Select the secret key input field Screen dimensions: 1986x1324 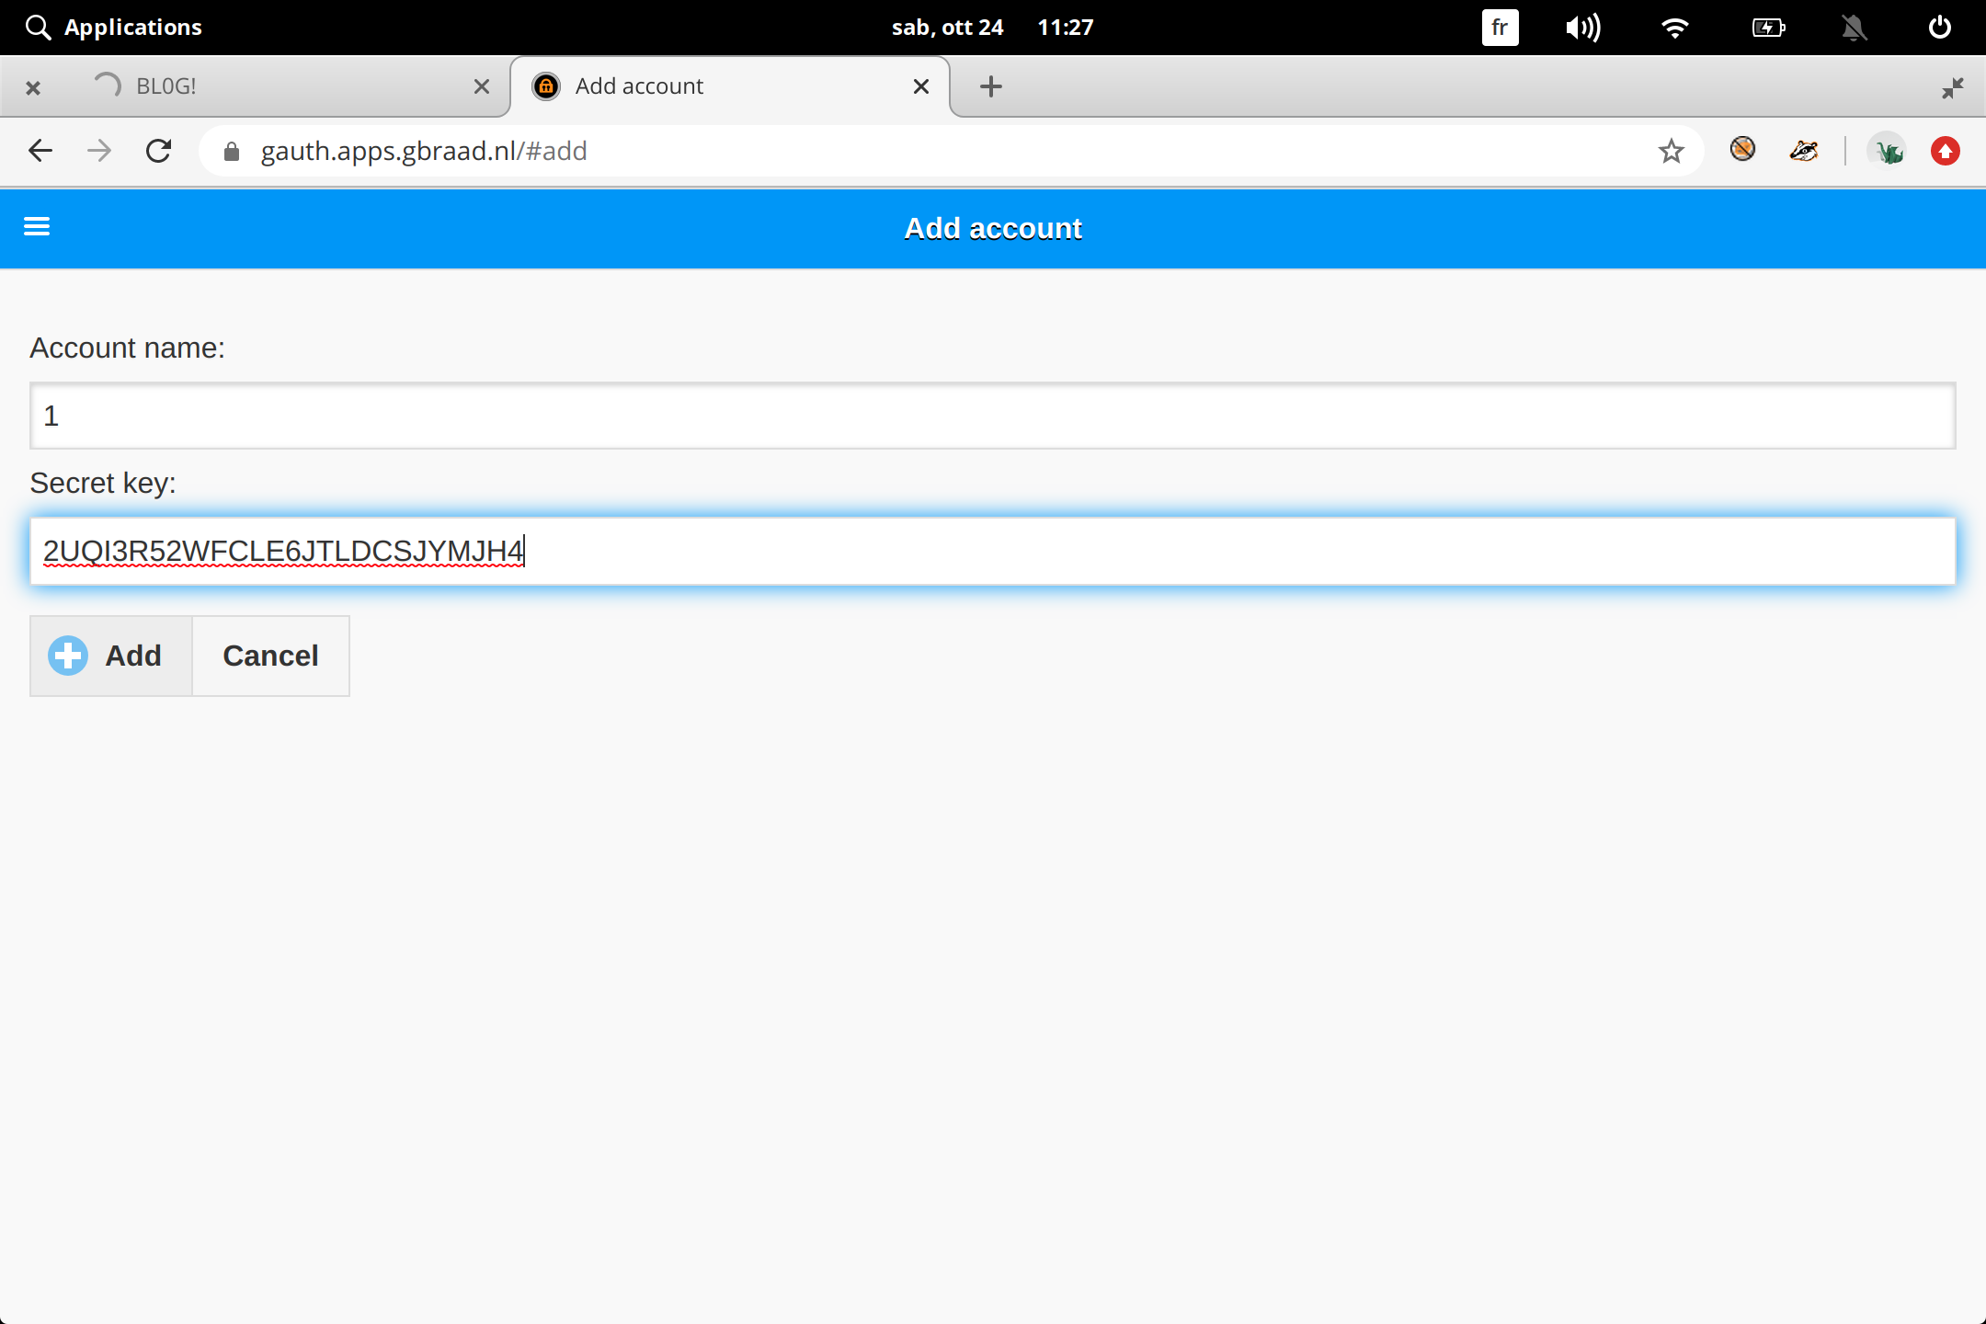[x=992, y=551]
